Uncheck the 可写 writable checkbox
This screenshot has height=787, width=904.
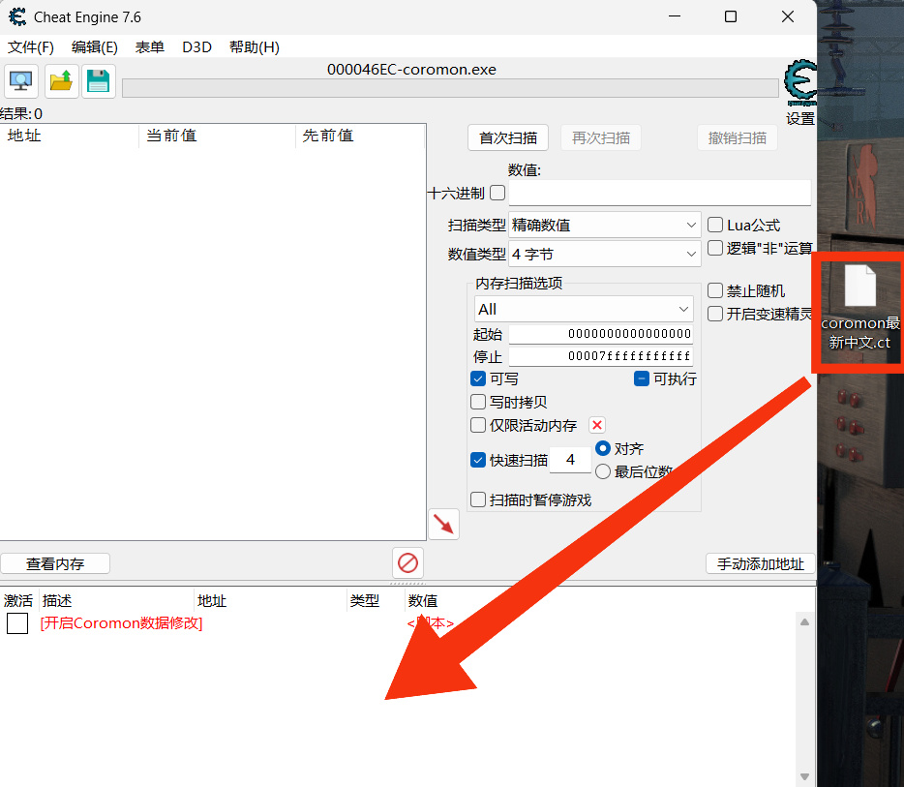pyautogui.click(x=478, y=378)
